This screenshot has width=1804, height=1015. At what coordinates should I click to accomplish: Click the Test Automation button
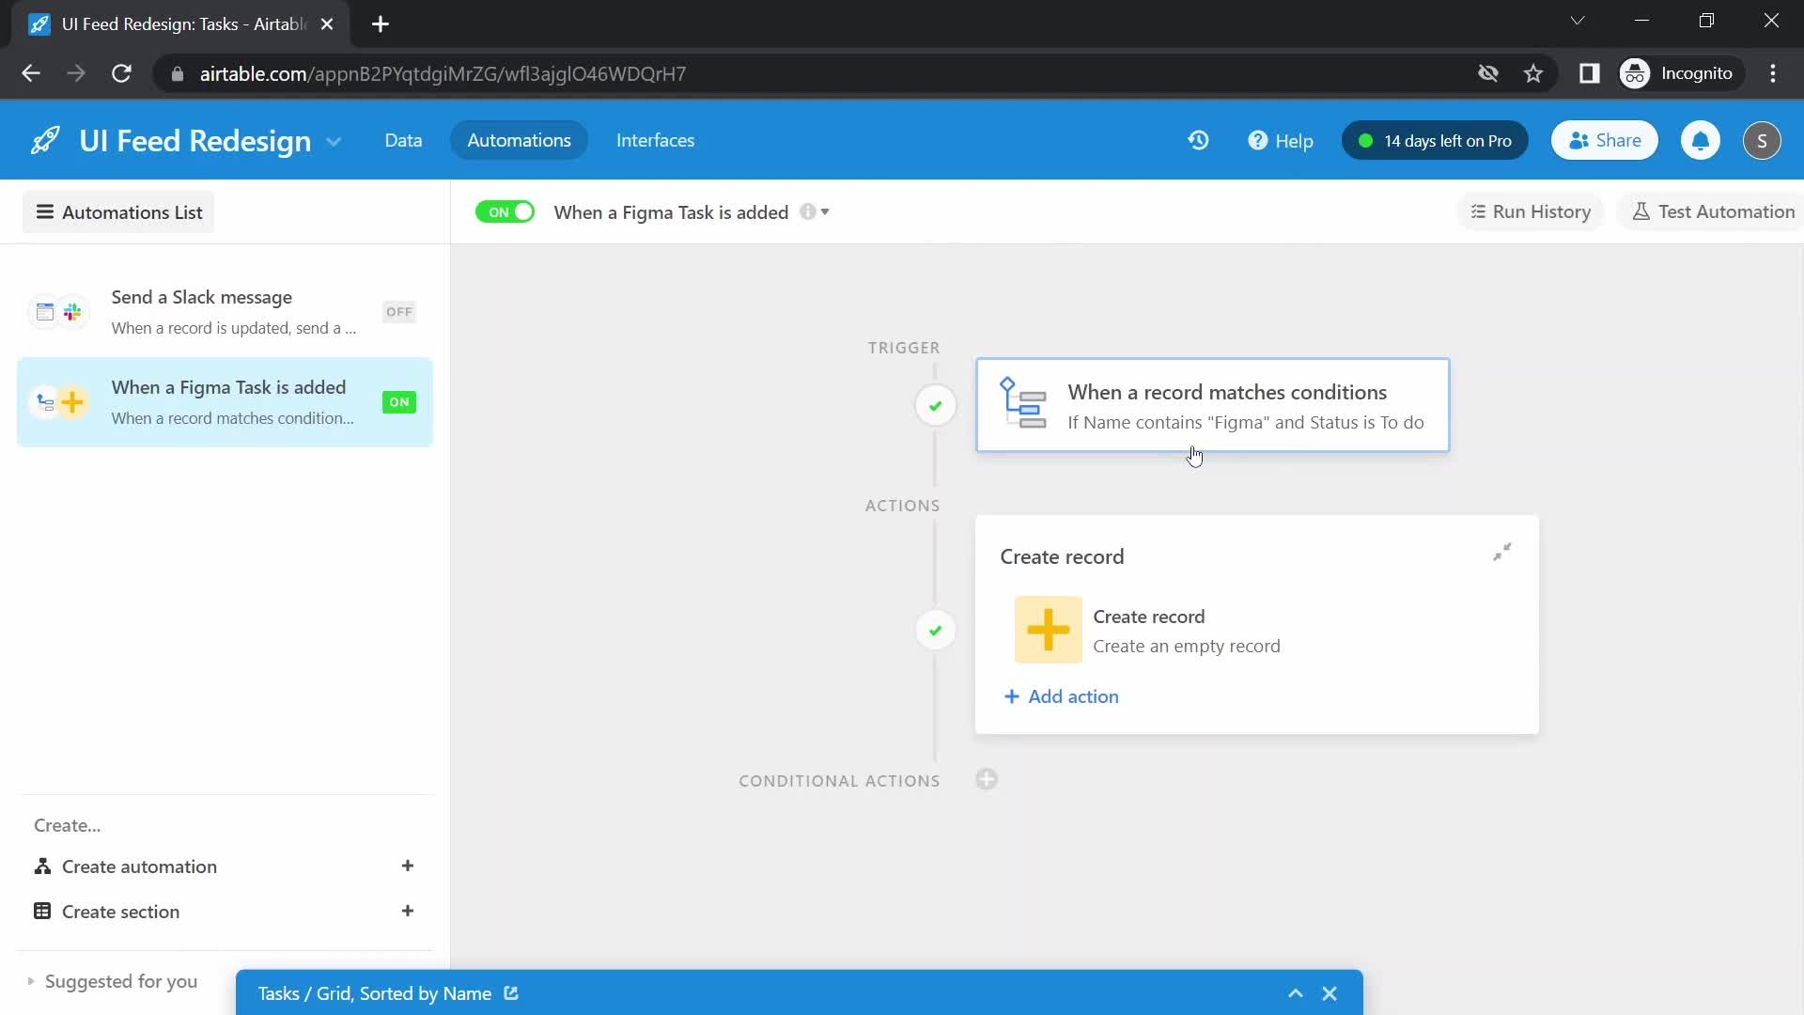pyautogui.click(x=1714, y=211)
